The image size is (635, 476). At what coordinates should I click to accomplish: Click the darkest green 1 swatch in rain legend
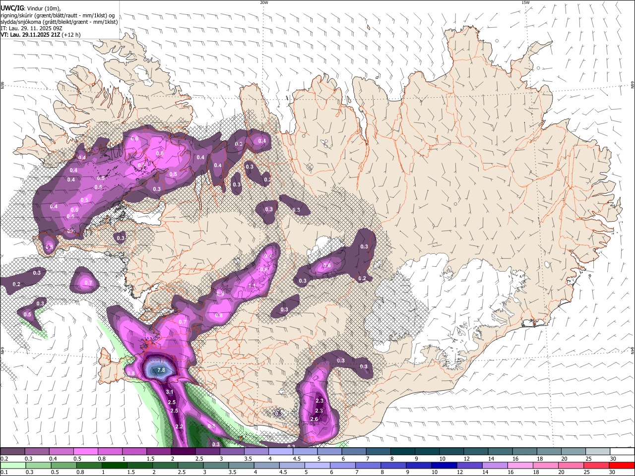pyautogui.click(x=115, y=465)
